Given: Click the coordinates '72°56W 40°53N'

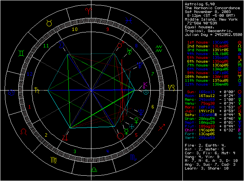Looking at the screenshot, I should click(202, 23).
